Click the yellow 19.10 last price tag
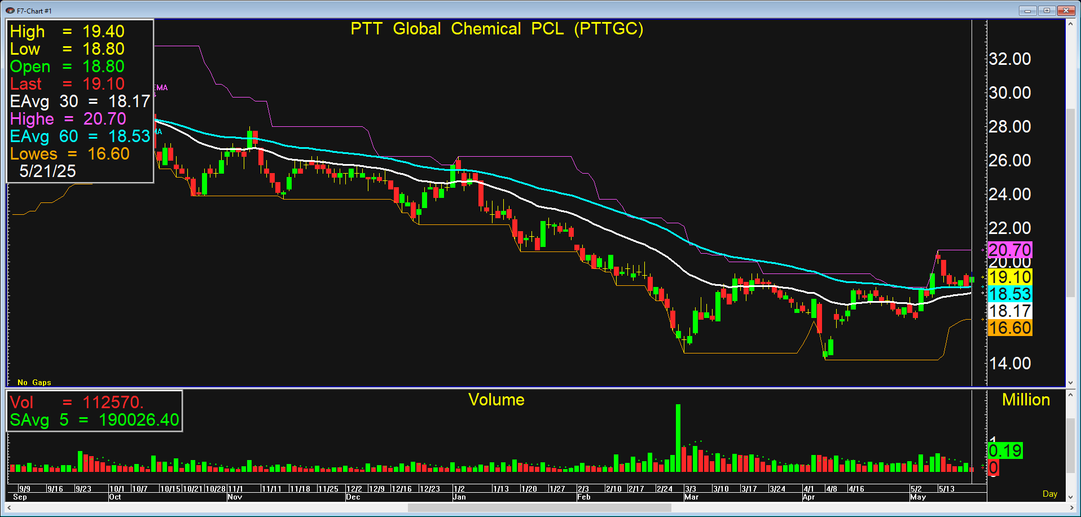Viewport: 1081px width, 517px height. [1010, 277]
